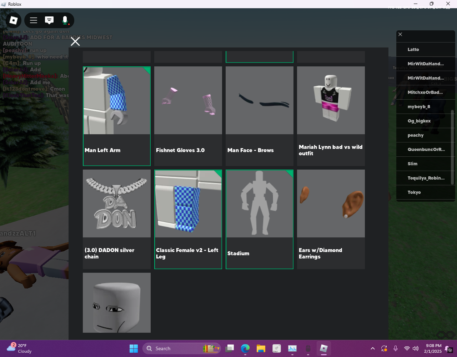Click player Tequilya_Robin... in the list
457x357 pixels.
pos(426,178)
